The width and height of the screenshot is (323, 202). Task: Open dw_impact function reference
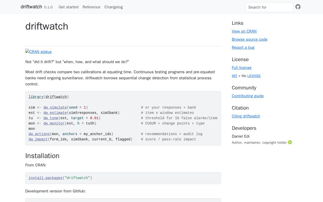(38, 139)
